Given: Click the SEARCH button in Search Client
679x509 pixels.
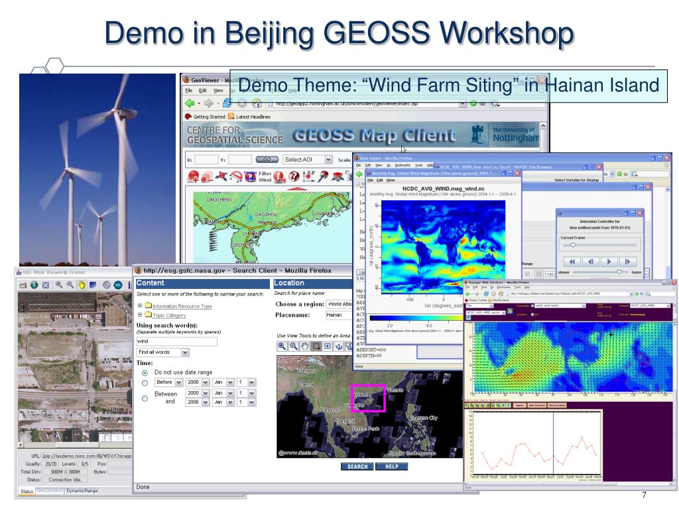Looking at the screenshot, I should [357, 467].
